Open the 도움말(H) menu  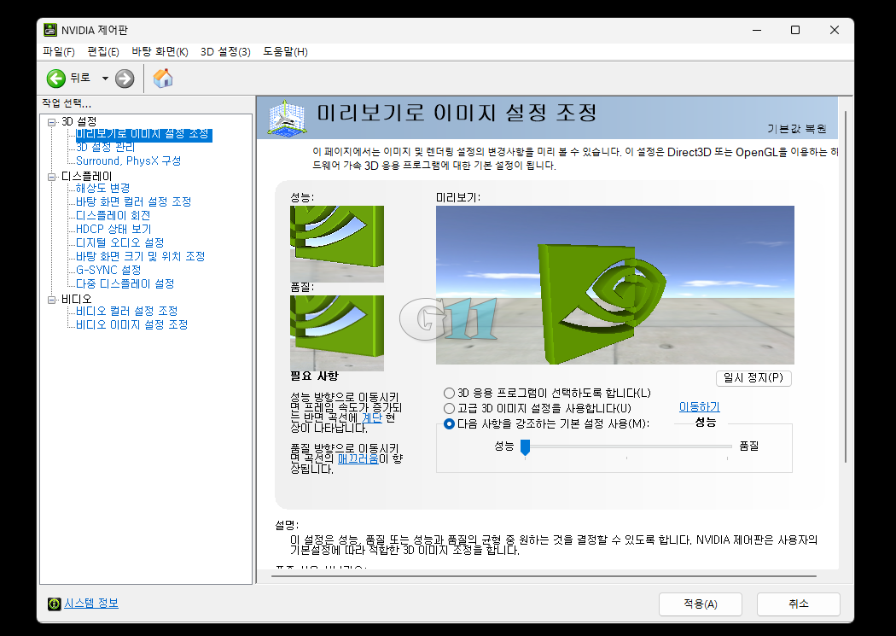tap(285, 52)
